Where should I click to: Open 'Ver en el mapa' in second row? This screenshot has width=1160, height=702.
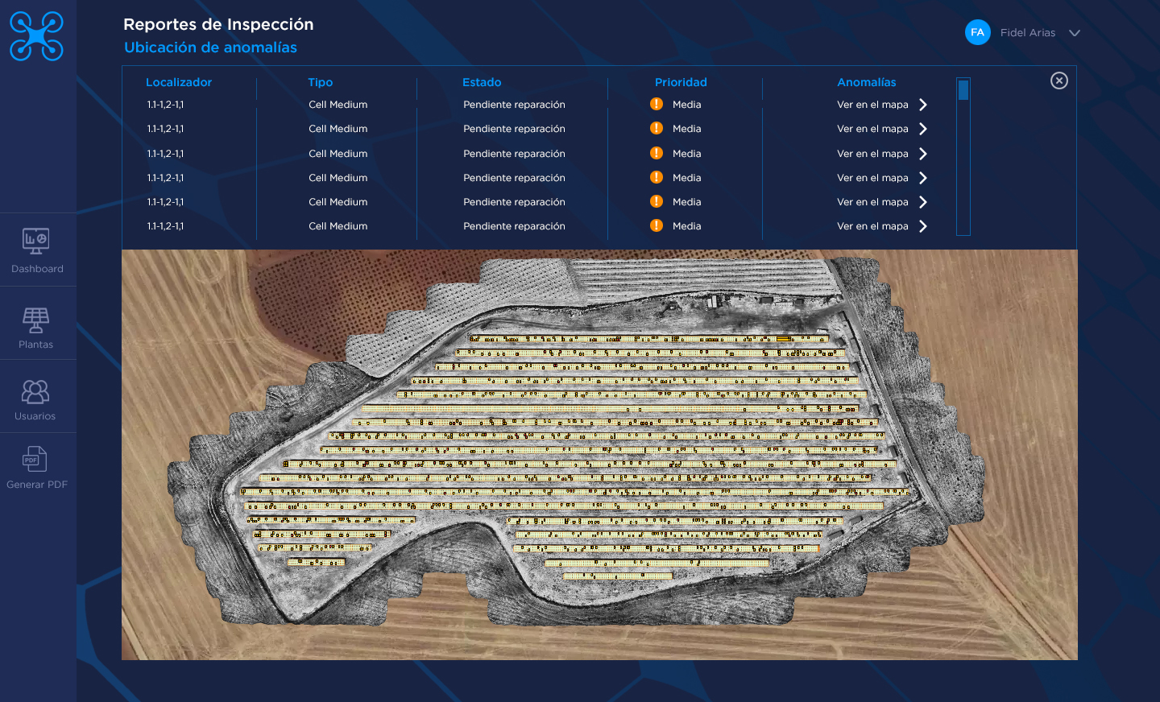pos(872,129)
